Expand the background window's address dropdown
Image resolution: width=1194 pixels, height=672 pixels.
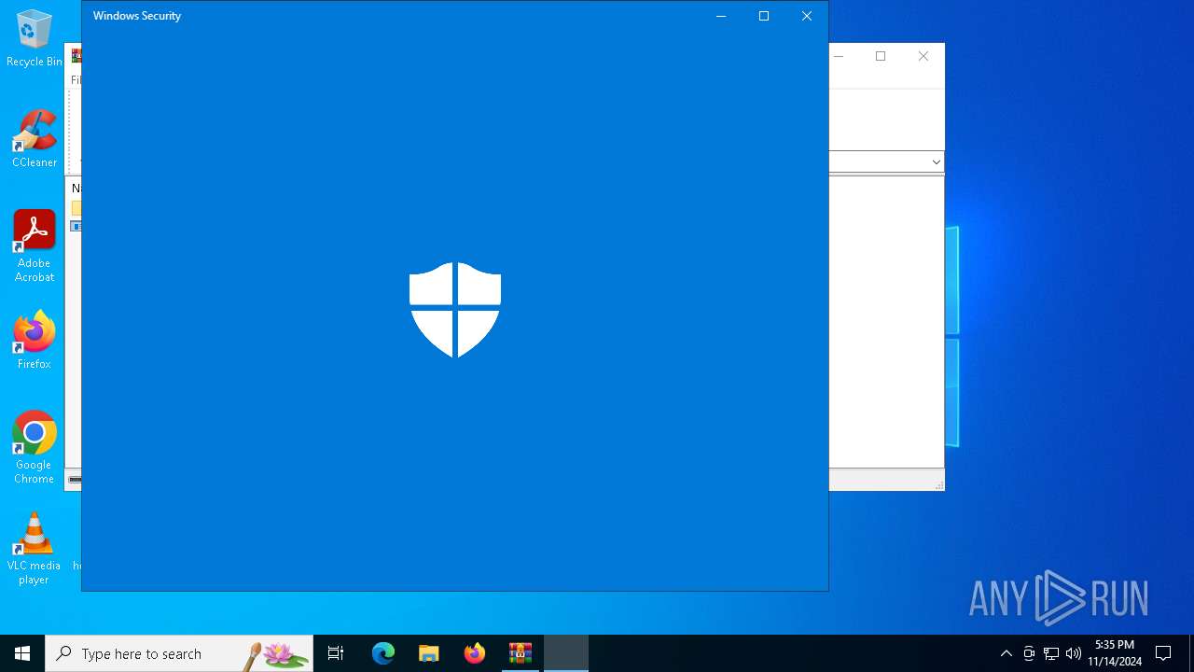coord(936,162)
